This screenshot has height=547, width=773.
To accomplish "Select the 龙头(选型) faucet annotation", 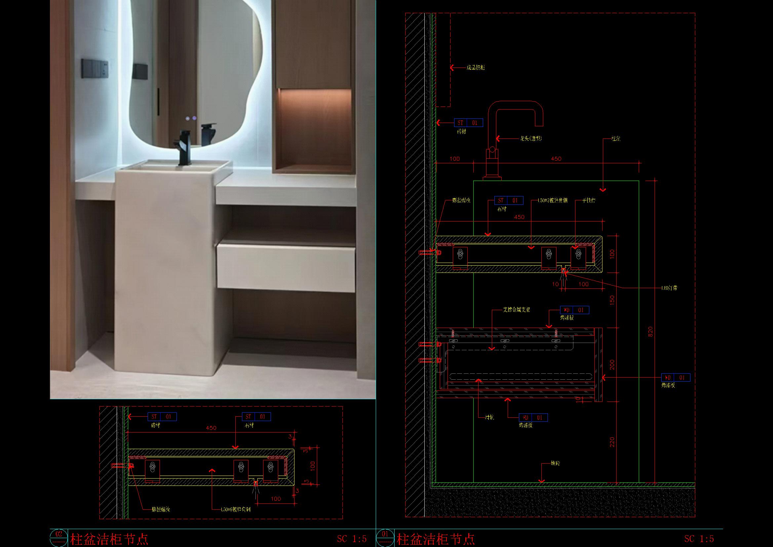I will point(531,139).
